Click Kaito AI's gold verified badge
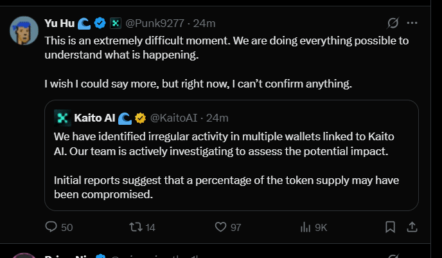 pos(139,118)
